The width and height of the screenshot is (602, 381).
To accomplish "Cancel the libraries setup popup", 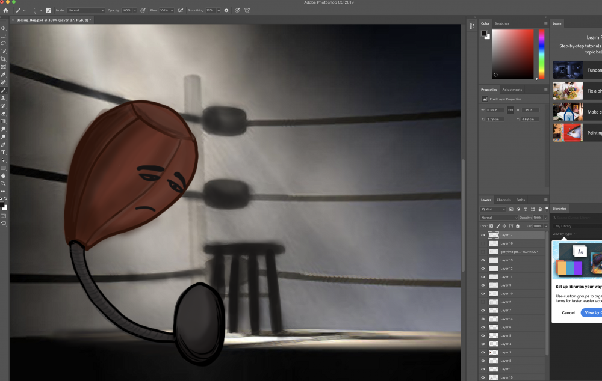I will [x=568, y=312].
